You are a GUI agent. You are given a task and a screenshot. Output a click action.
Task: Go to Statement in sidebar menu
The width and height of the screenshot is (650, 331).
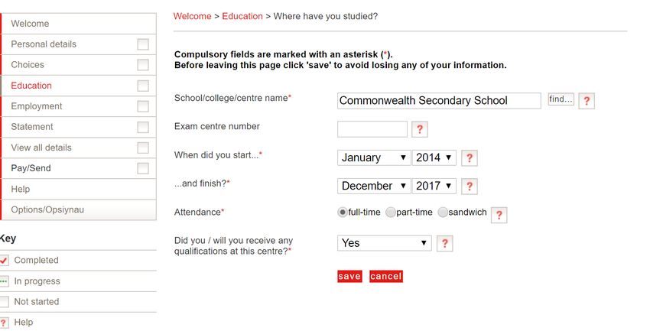pos(32,127)
